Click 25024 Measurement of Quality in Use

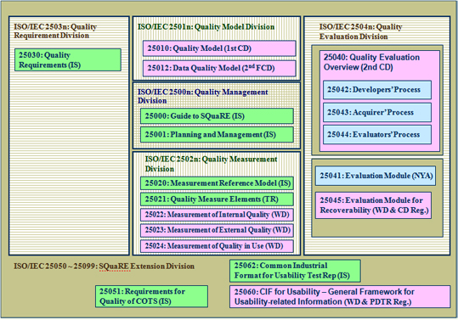pos(217,246)
